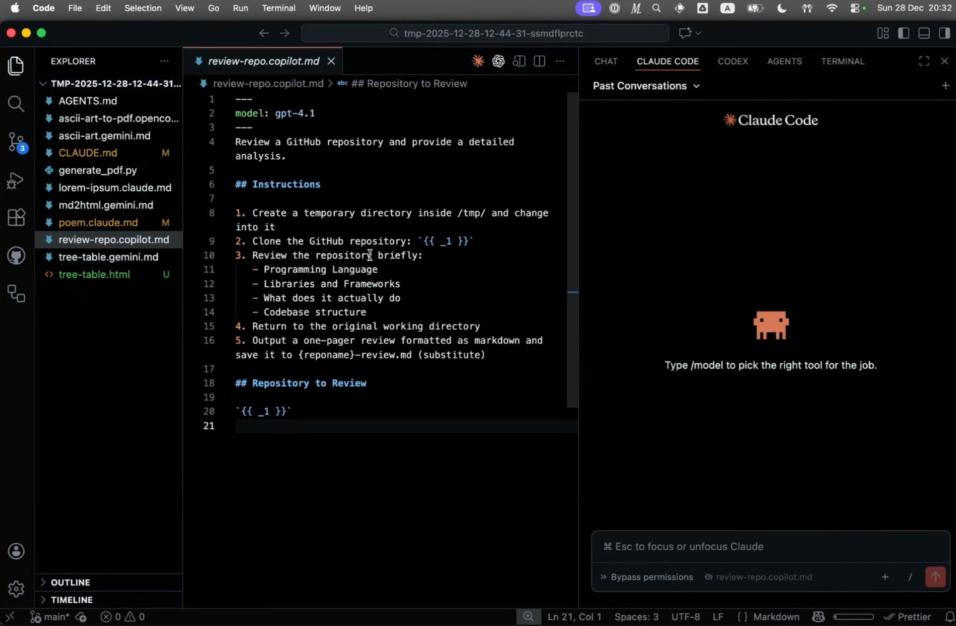The image size is (956, 626).
Task: Click the Claude Code icon in editor toolbar
Action: coord(478,61)
